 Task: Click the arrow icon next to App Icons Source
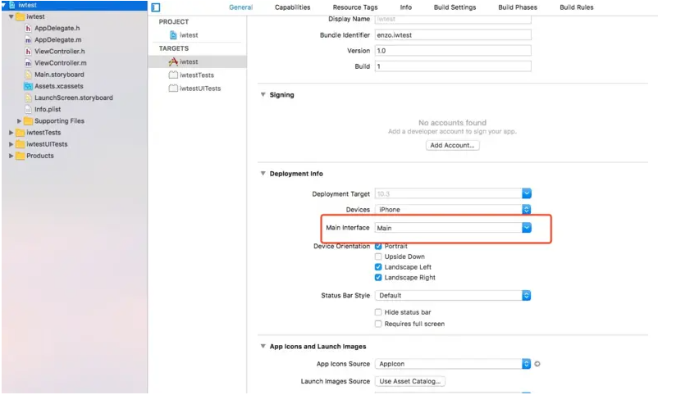[x=537, y=364]
